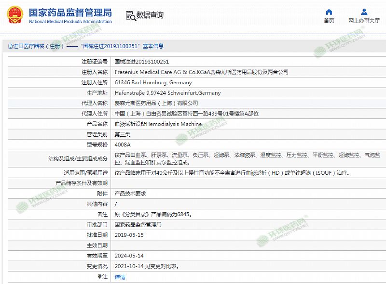Click the 国家药品监督管理局 site title

pos(70,12)
